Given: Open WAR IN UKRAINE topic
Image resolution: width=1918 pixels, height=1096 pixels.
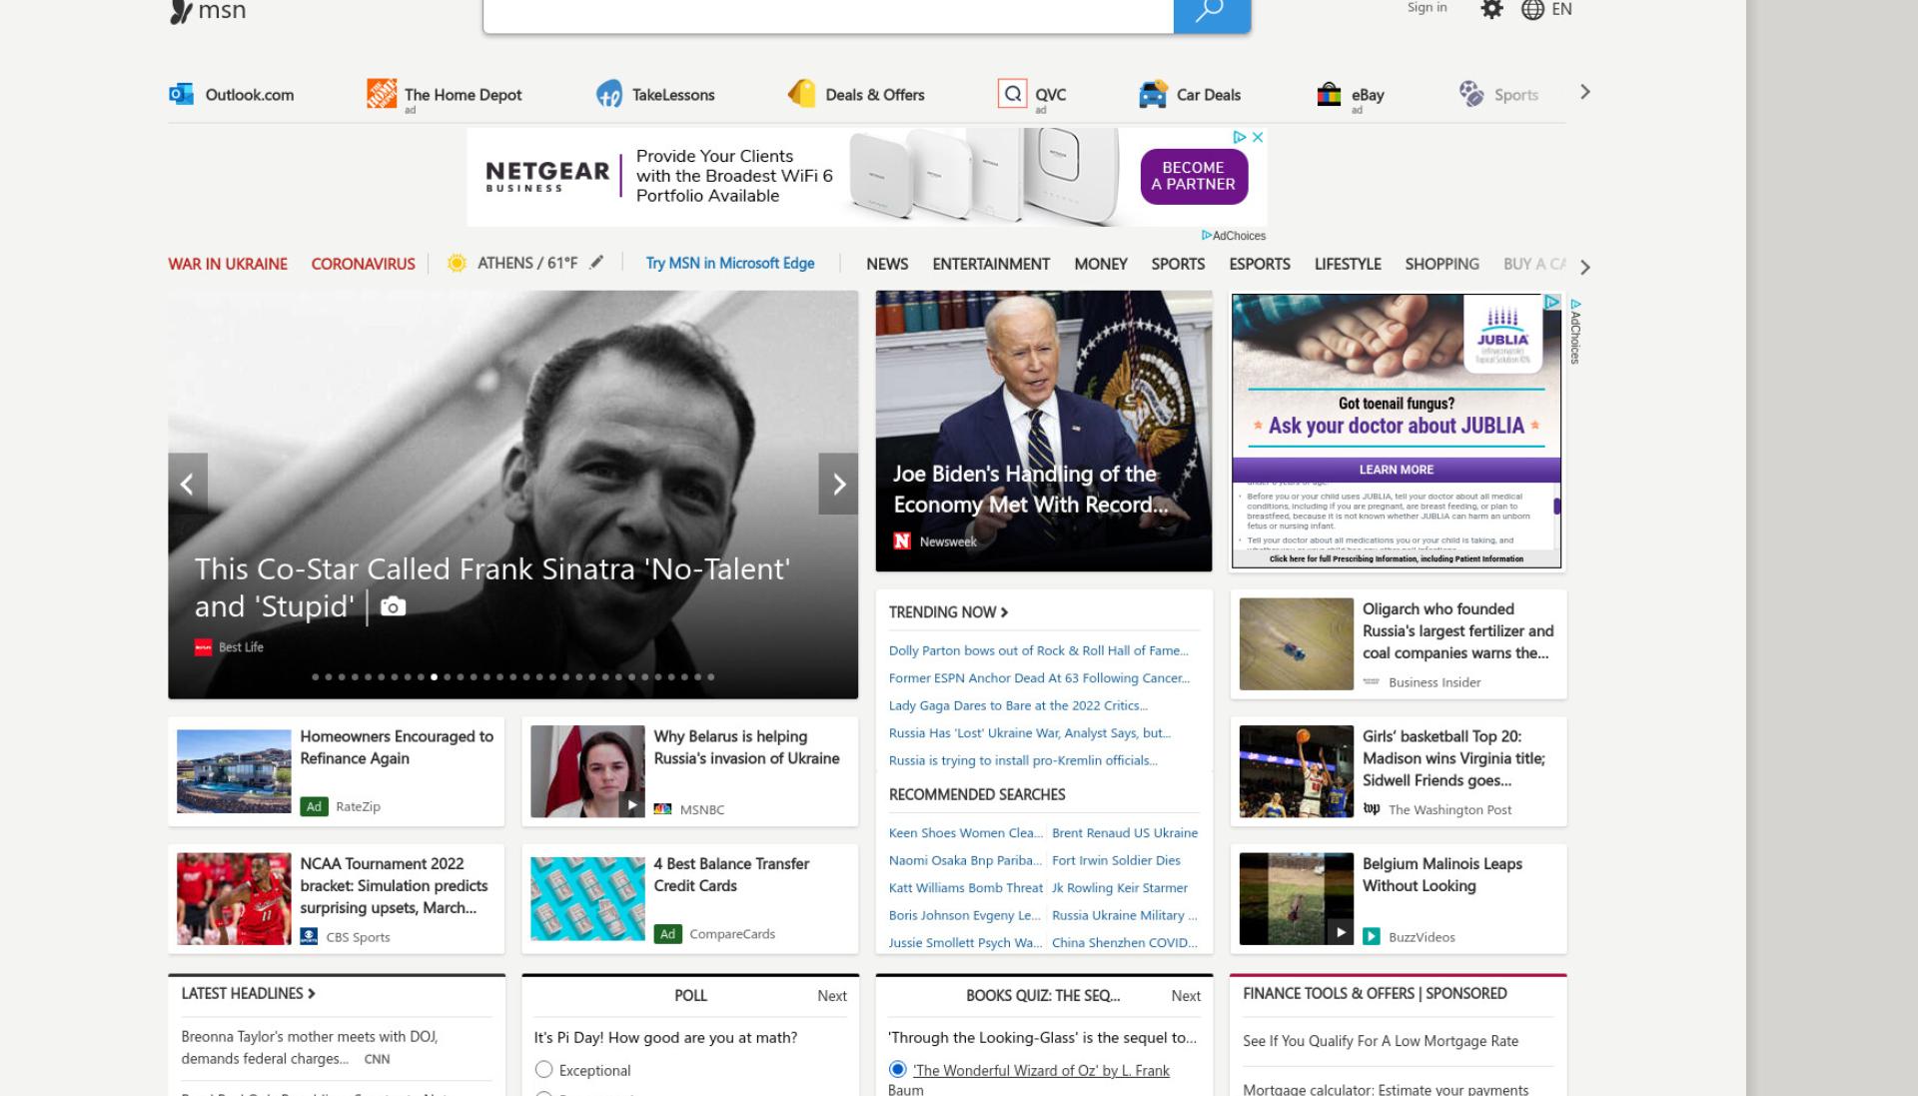Looking at the screenshot, I should [228, 264].
